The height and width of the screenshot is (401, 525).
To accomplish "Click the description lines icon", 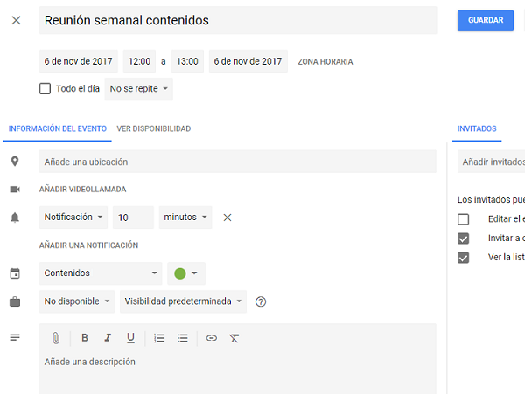I will coord(15,337).
